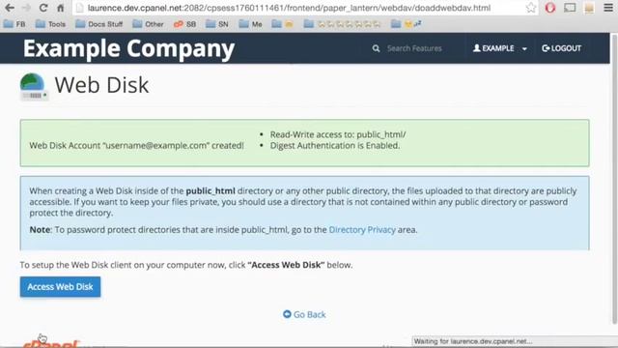
Task: Click the browser back arrow
Action: click(x=10, y=8)
